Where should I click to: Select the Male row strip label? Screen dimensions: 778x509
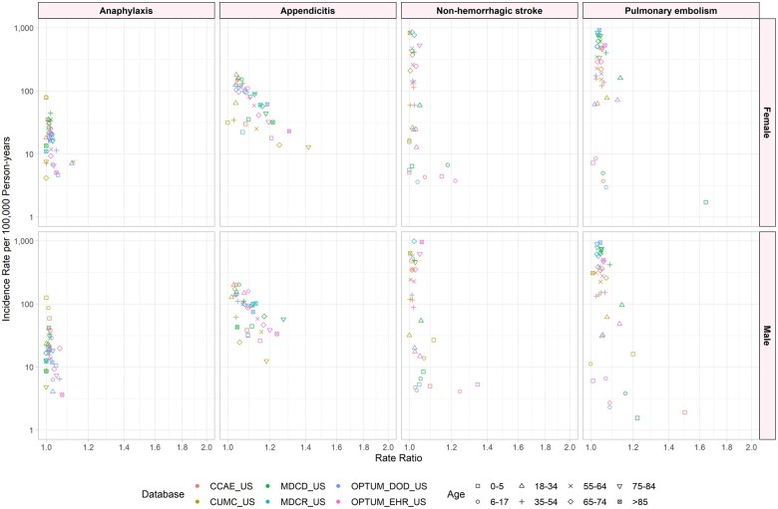(767, 336)
